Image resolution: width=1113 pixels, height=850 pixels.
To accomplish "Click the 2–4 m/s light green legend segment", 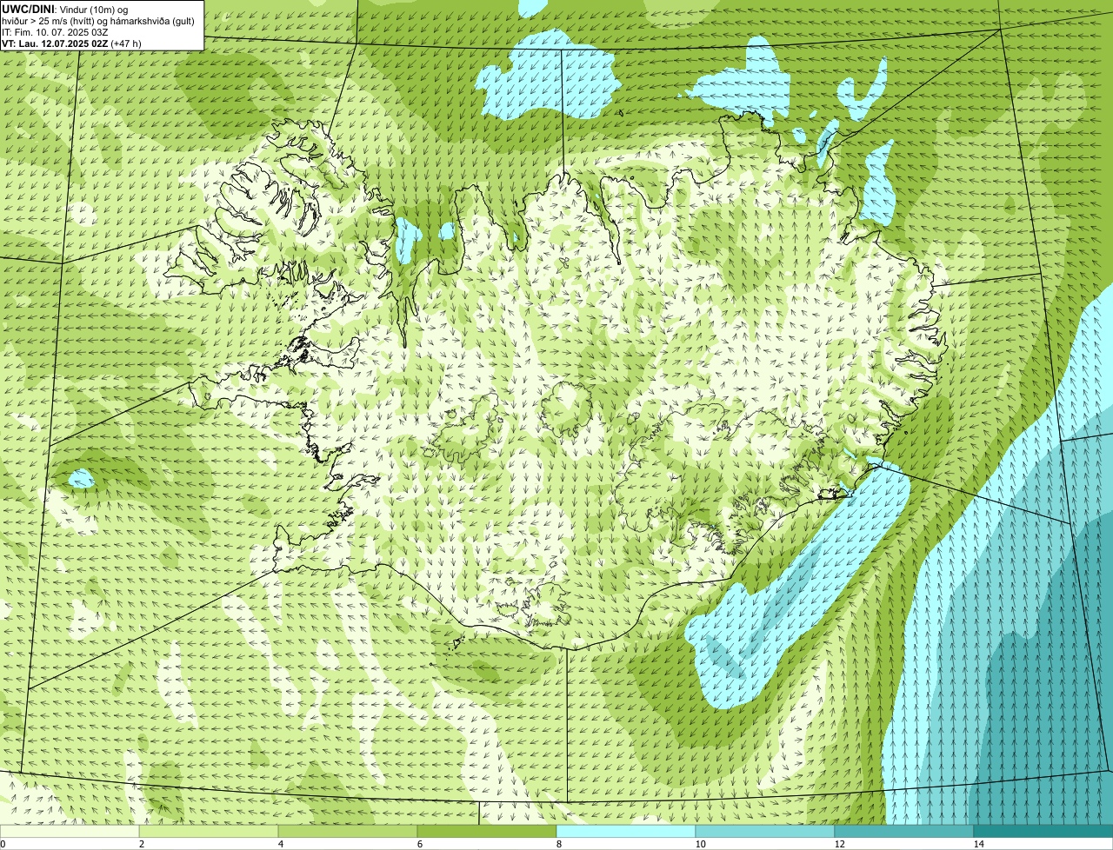I will (209, 831).
